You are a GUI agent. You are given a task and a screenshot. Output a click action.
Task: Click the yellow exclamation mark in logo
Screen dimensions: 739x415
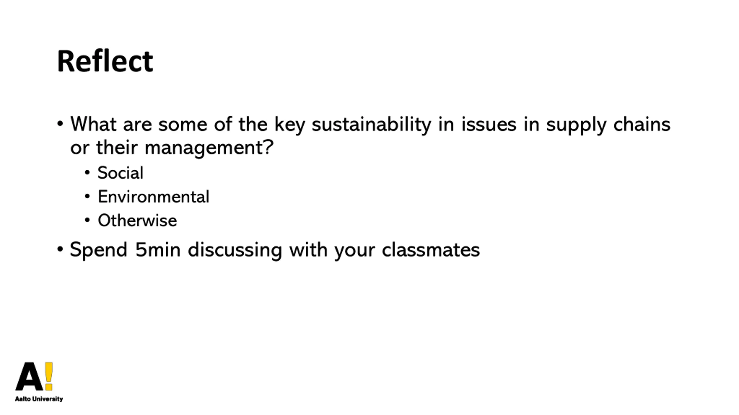49,376
